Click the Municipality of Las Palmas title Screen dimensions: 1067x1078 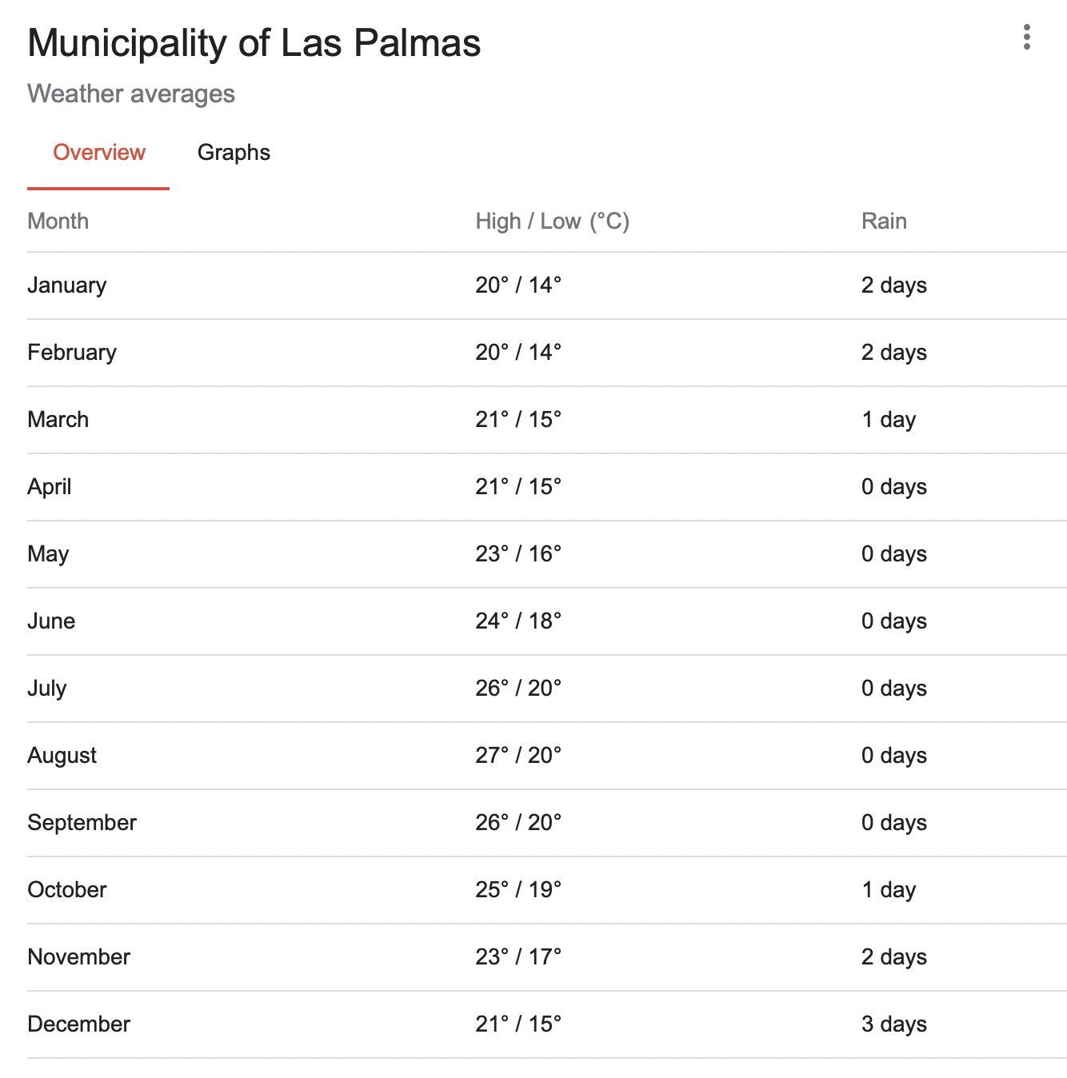pyautogui.click(x=254, y=43)
